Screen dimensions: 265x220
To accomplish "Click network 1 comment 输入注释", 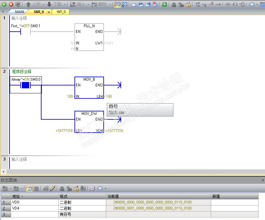I will click(19, 18).
